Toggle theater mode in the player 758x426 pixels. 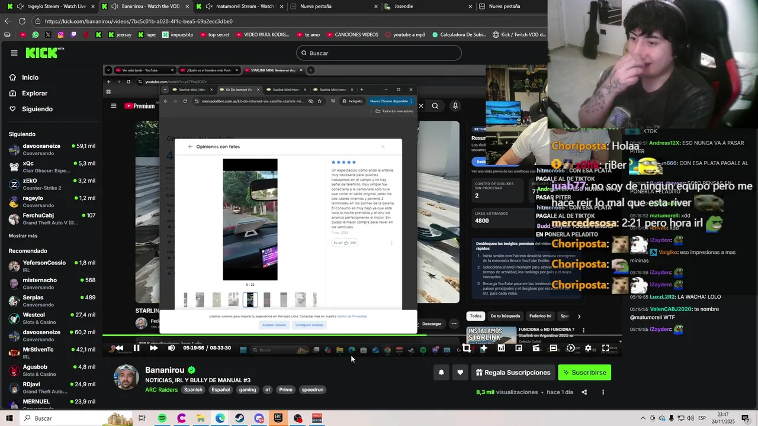pyautogui.click(x=553, y=348)
